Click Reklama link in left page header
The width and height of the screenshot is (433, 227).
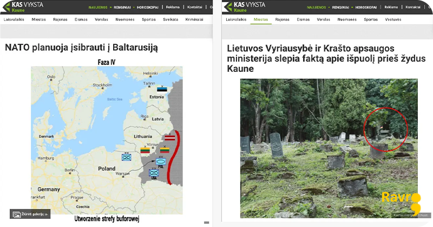[x=173, y=7]
